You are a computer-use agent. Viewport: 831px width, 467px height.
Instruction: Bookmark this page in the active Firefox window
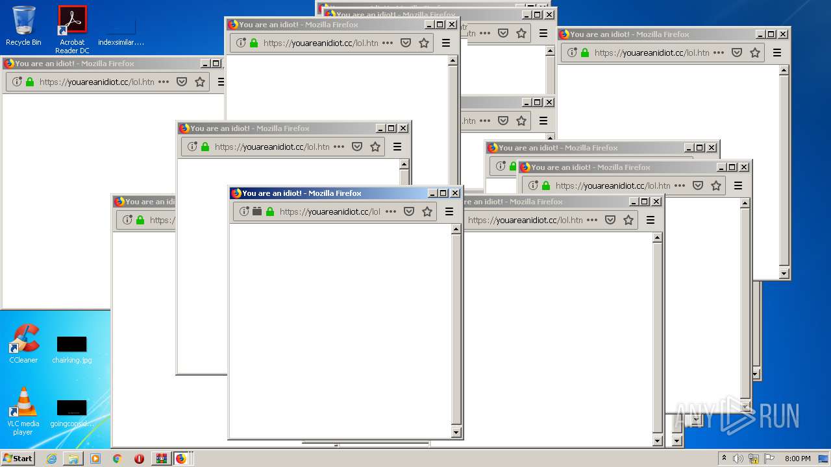(427, 211)
